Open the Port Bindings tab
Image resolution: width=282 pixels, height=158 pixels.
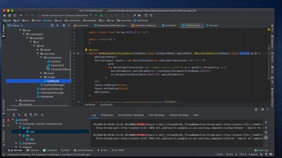click(156, 115)
